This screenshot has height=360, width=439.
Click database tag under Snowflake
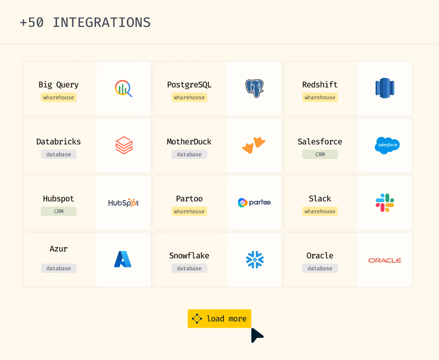(189, 268)
